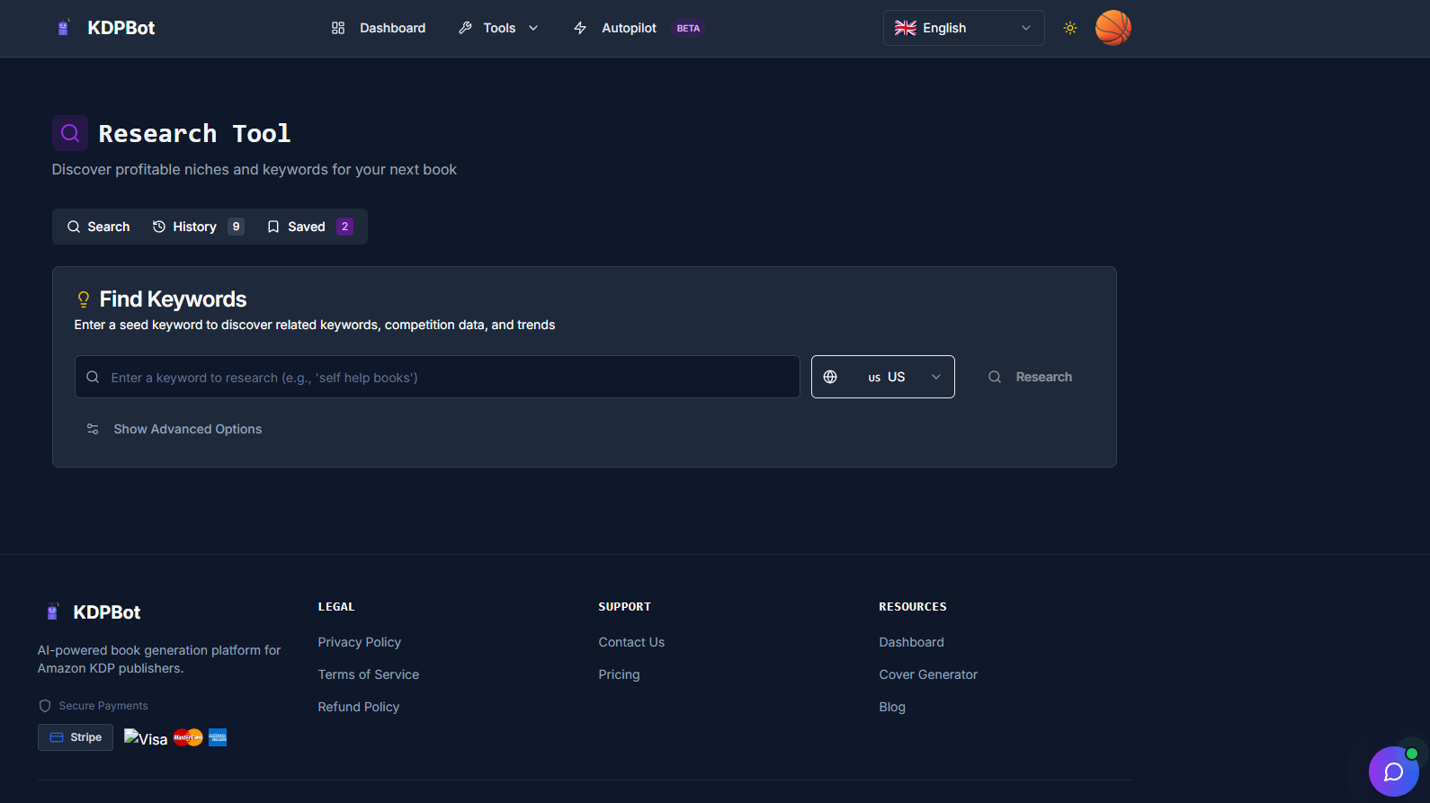Click the Tools wrench icon

(x=465, y=28)
